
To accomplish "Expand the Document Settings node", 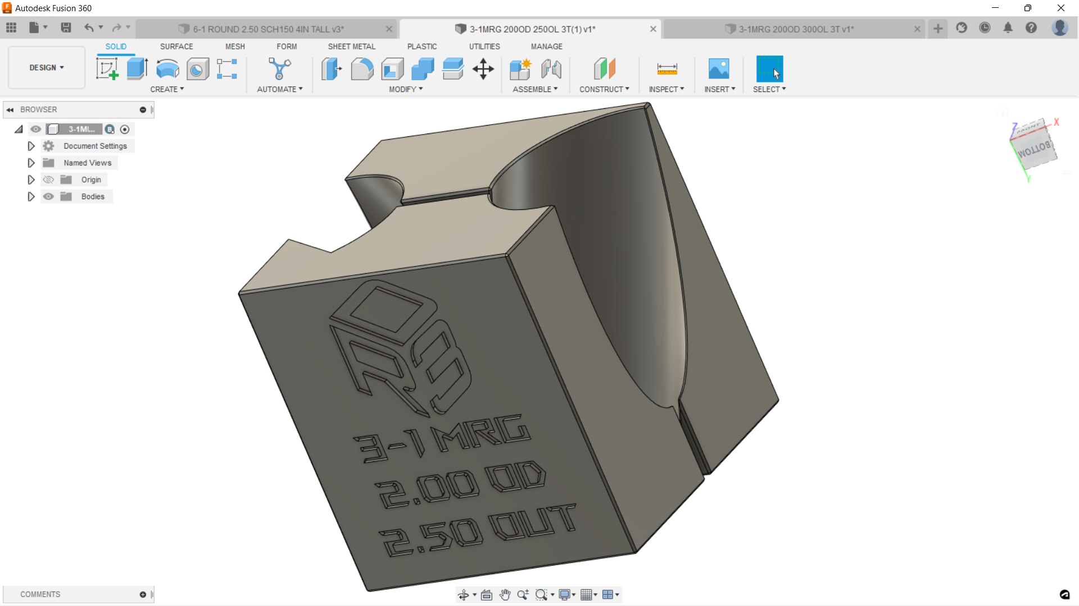I will coord(31,146).
